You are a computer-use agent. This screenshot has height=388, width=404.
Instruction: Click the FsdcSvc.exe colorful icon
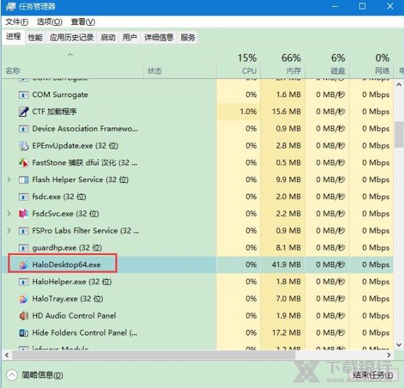(24, 214)
